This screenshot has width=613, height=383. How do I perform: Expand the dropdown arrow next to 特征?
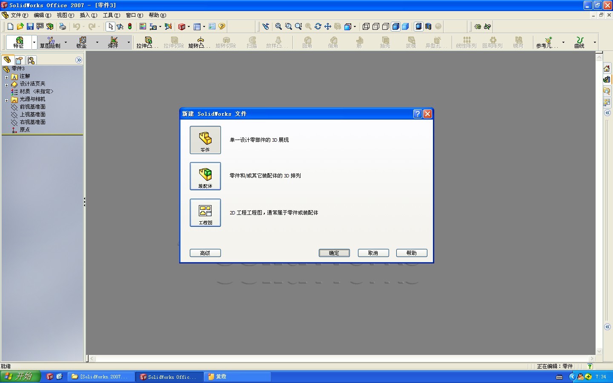tap(34, 42)
